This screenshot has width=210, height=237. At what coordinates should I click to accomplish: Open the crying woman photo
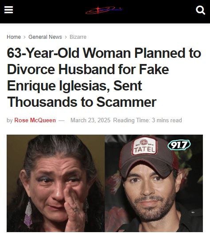click(x=56, y=183)
